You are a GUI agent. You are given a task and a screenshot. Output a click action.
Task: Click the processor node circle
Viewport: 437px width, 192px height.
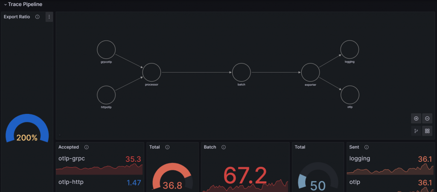(151, 73)
